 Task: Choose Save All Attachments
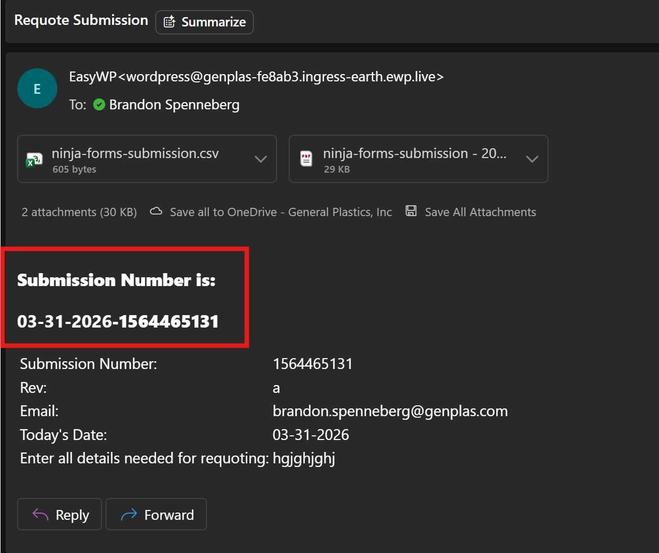(x=480, y=212)
